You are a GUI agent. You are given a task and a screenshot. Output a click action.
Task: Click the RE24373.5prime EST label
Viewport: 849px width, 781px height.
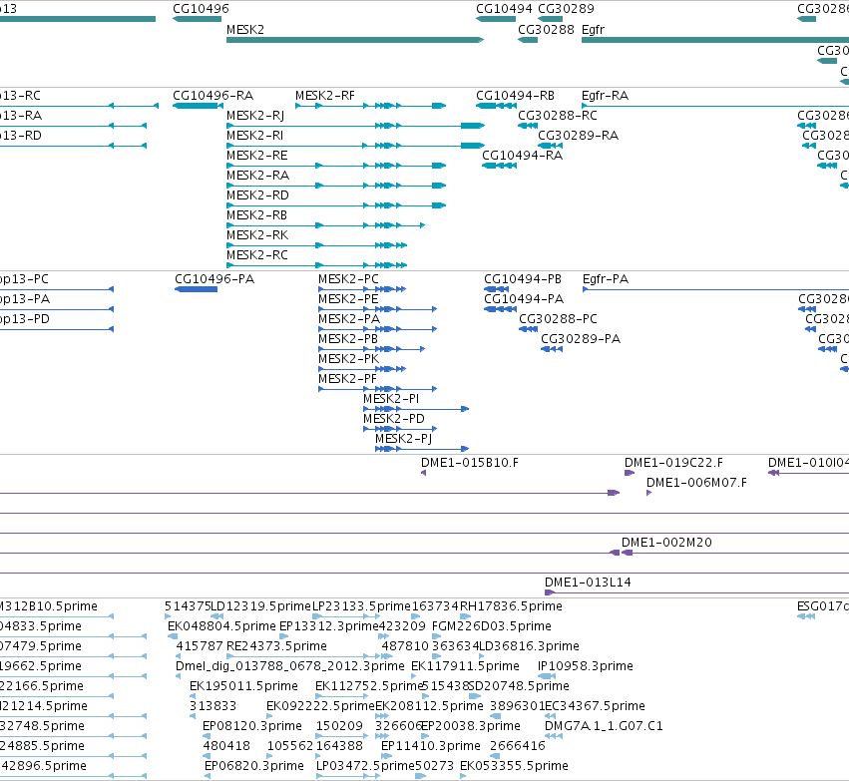(276, 646)
